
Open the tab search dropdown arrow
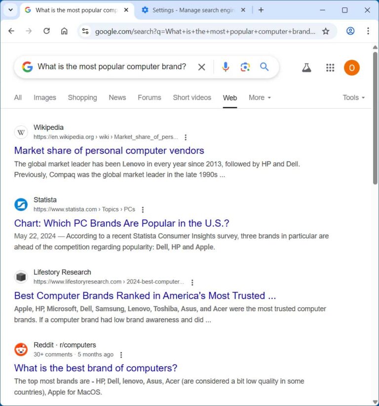click(x=10, y=10)
